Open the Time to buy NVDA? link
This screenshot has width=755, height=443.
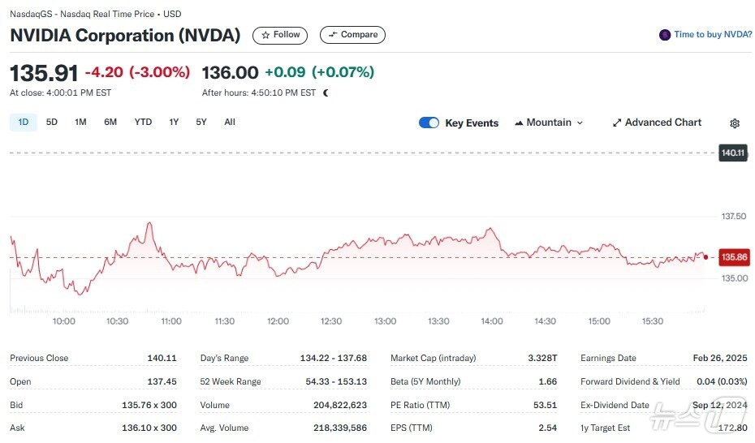(x=713, y=35)
